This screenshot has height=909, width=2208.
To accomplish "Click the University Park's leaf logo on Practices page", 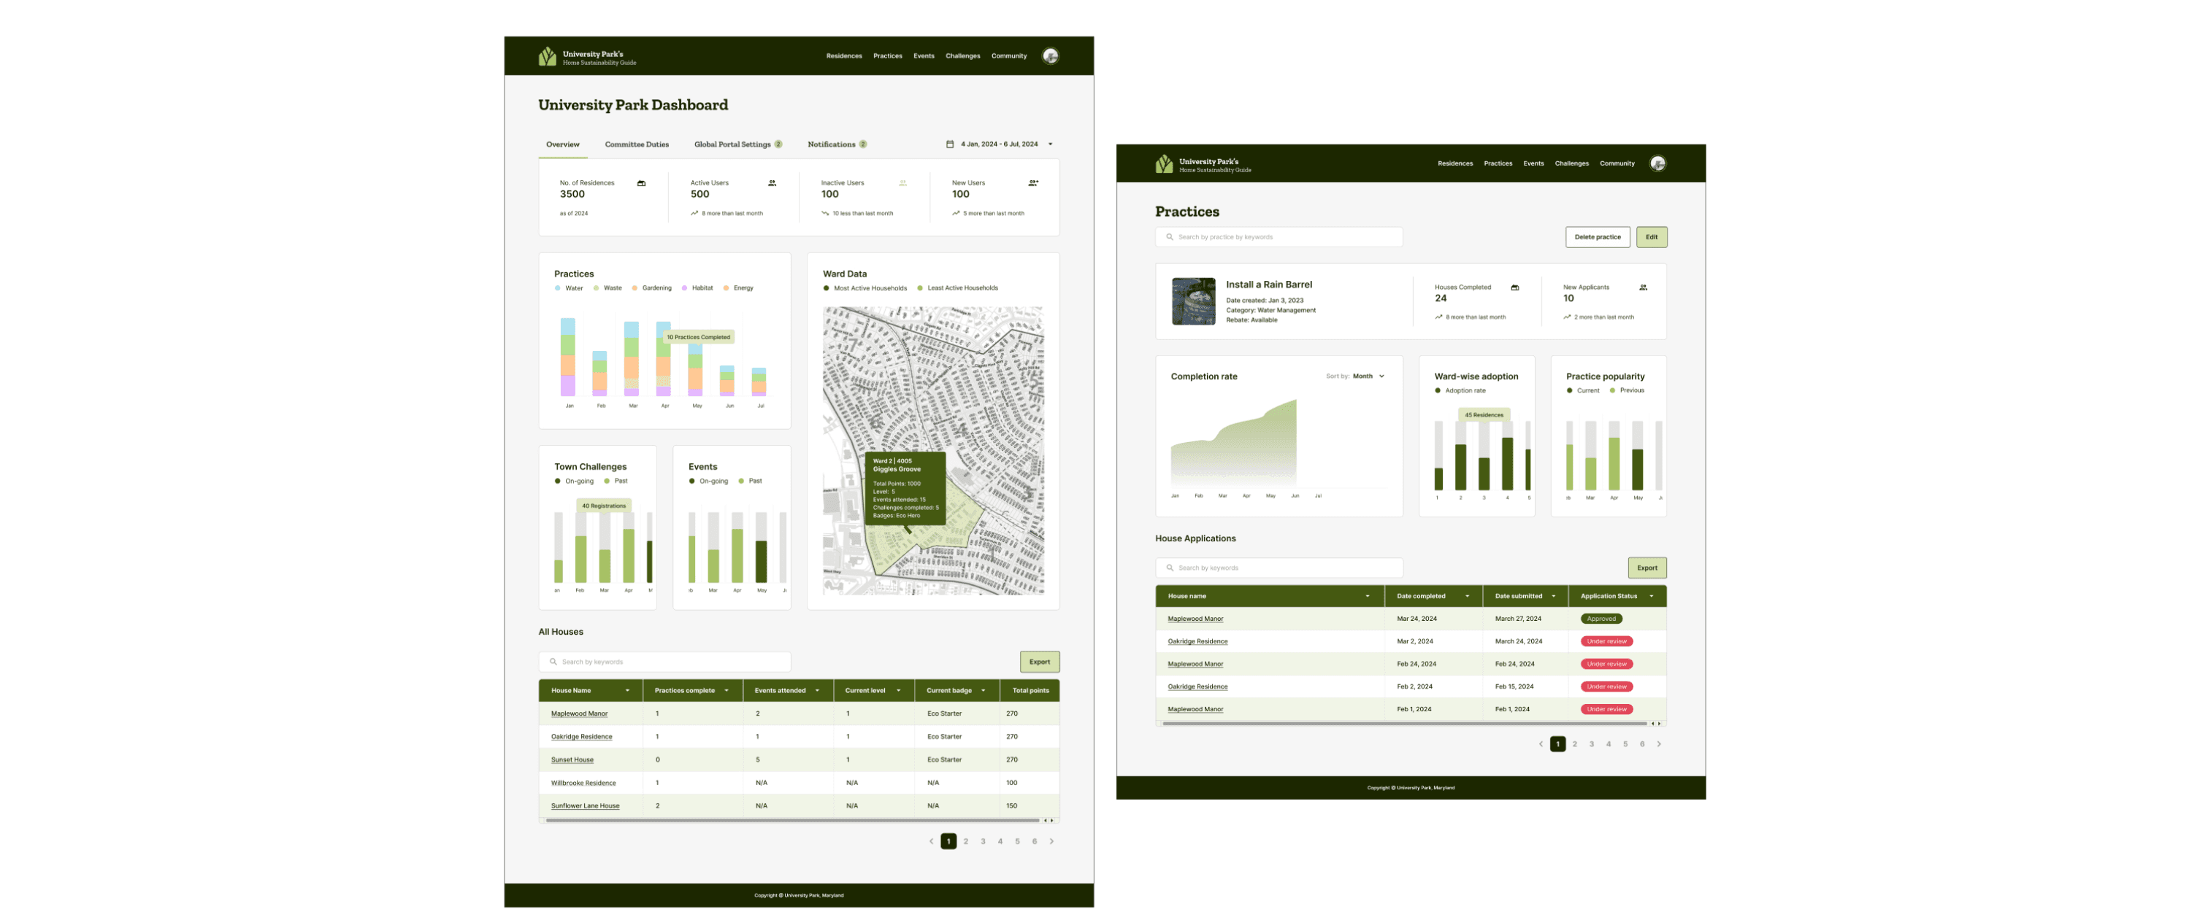I will click(1163, 163).
